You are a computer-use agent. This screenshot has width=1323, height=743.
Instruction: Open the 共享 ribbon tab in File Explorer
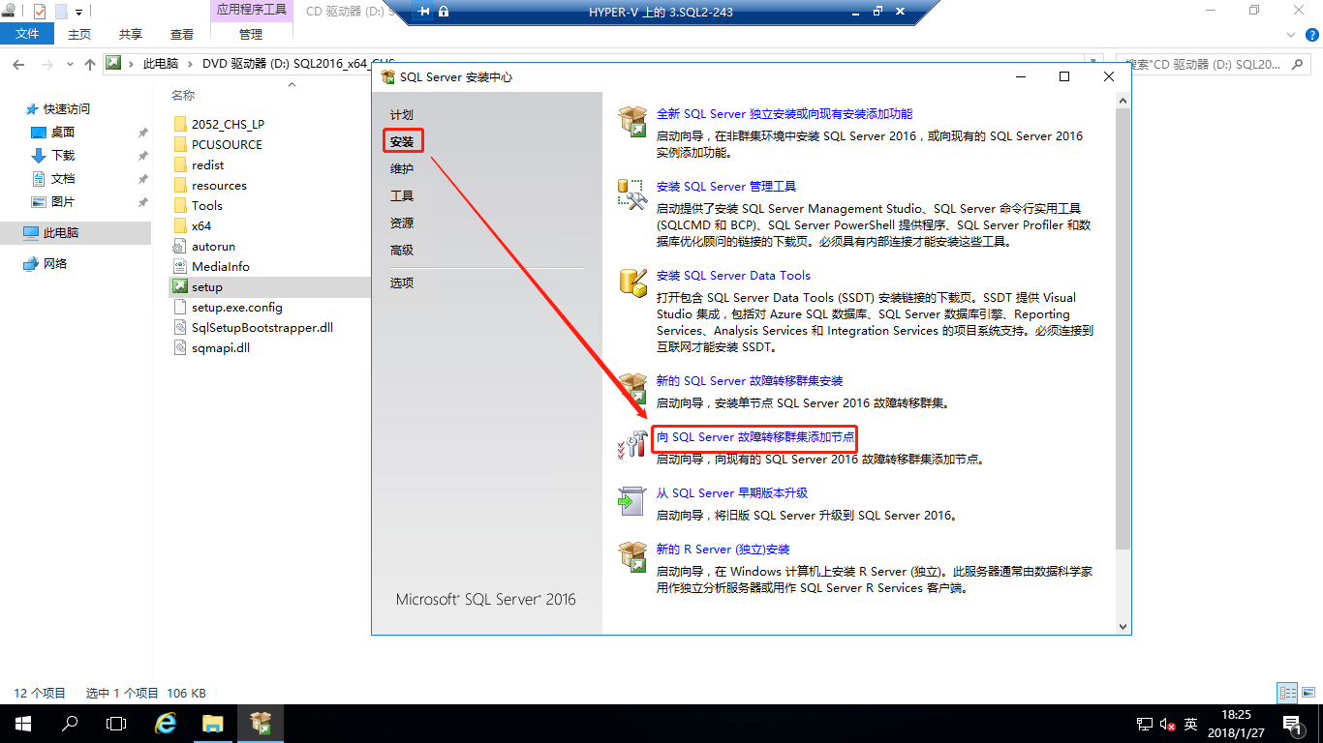(131, 34)
